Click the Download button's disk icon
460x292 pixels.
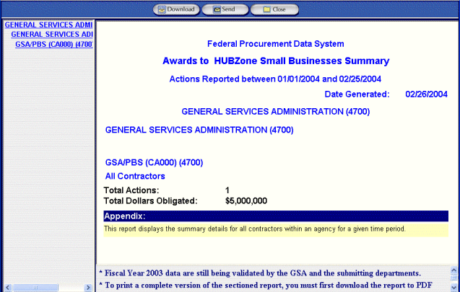click(161, 9)
